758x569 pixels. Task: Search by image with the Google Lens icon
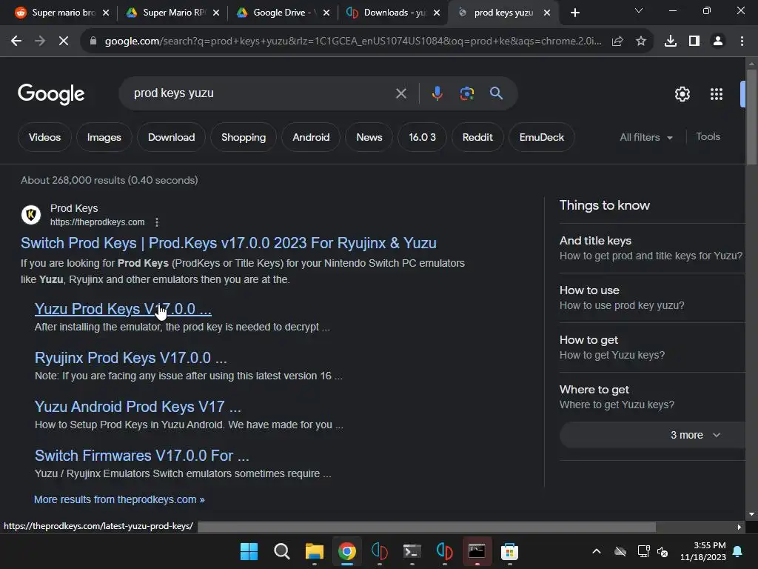tap(467, 93)
